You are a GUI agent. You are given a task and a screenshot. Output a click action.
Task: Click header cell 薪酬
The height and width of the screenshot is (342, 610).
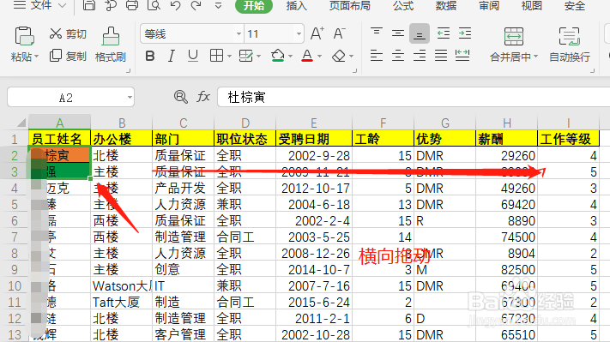pyautogui.click(x=506, y=139)
